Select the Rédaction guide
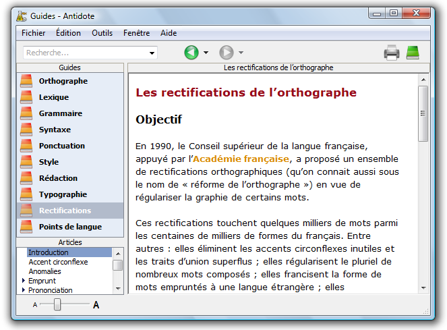The width and height of the screenshot is (447, 330). click(x=70, y=178)
